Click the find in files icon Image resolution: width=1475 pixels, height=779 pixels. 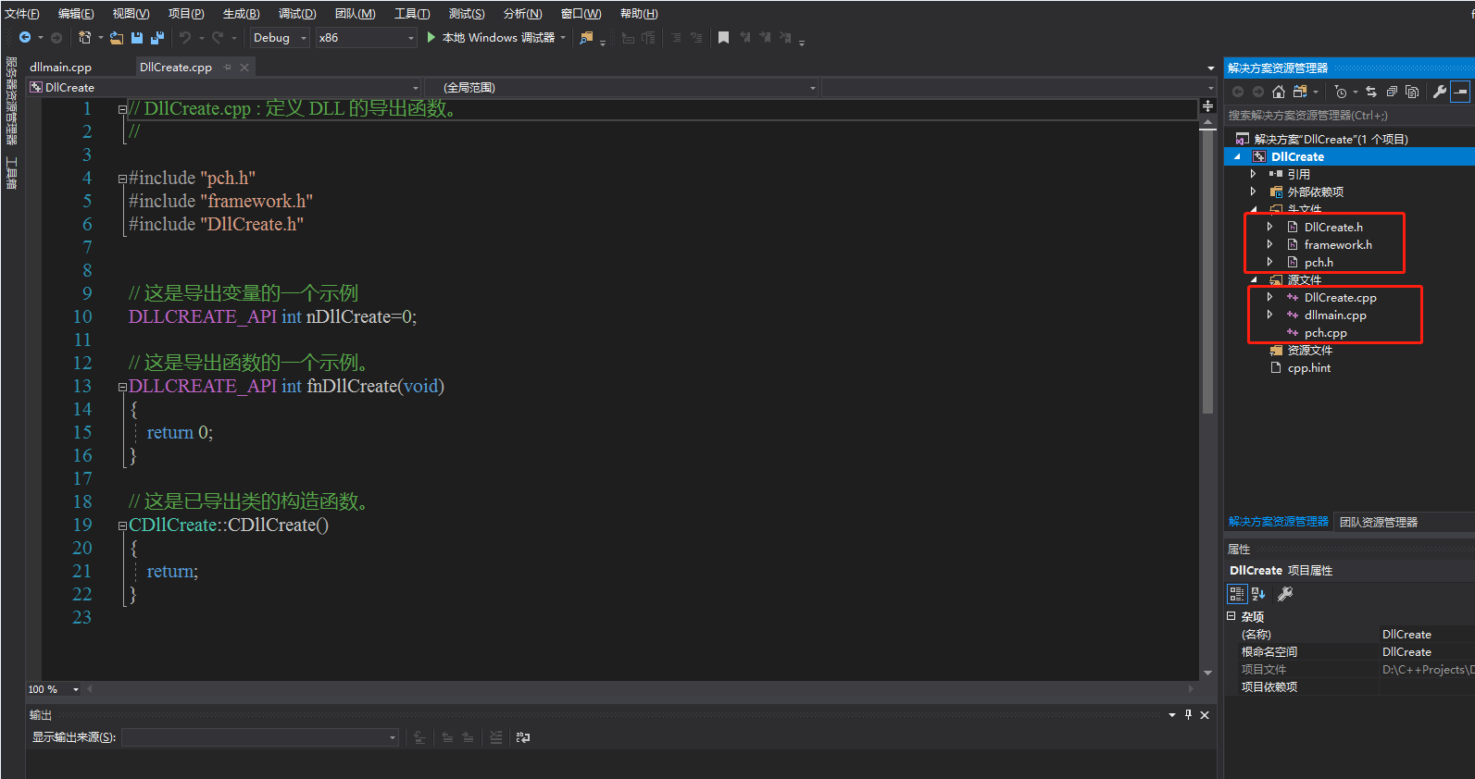(586, 38)
